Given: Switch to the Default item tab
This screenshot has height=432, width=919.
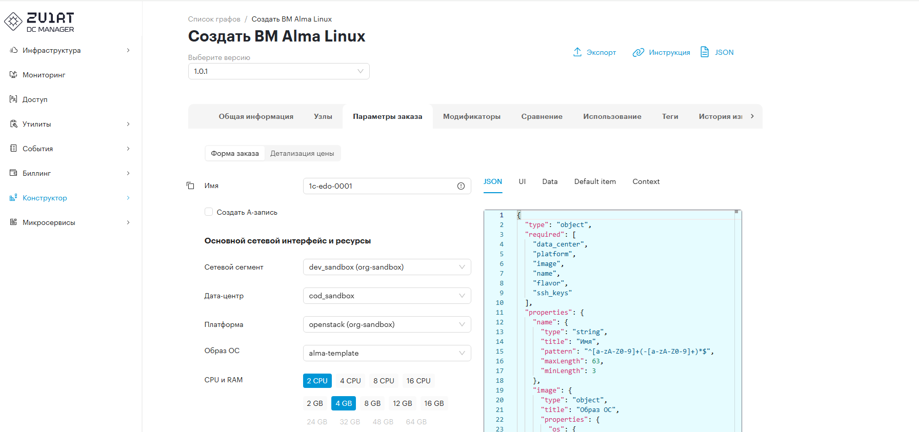Looking at the screenshot, I should [595, 181].
